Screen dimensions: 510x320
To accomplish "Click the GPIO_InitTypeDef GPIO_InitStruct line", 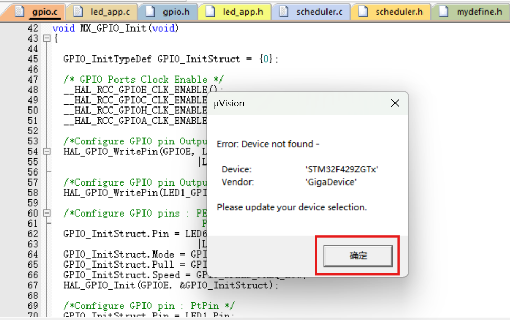I will pyautogui.click(x=171, y=59).
